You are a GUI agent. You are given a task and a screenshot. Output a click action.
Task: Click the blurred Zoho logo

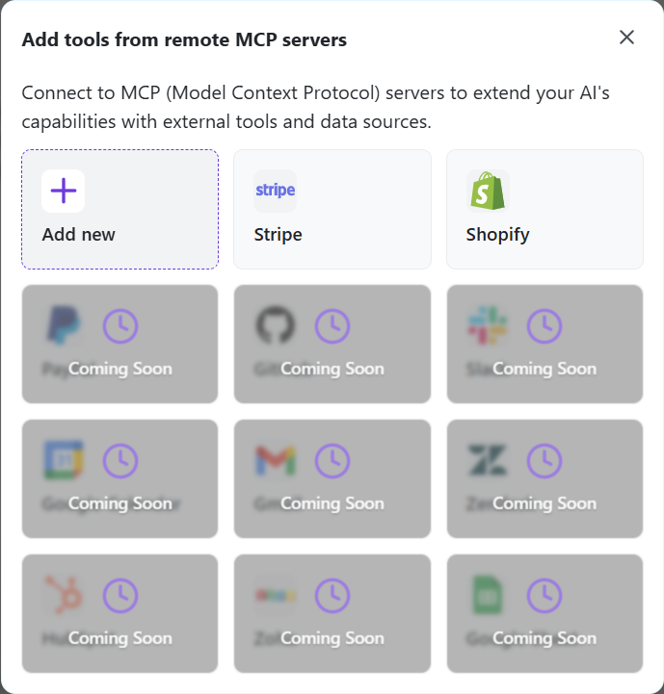pyautogui.click(x=276, y=595)
